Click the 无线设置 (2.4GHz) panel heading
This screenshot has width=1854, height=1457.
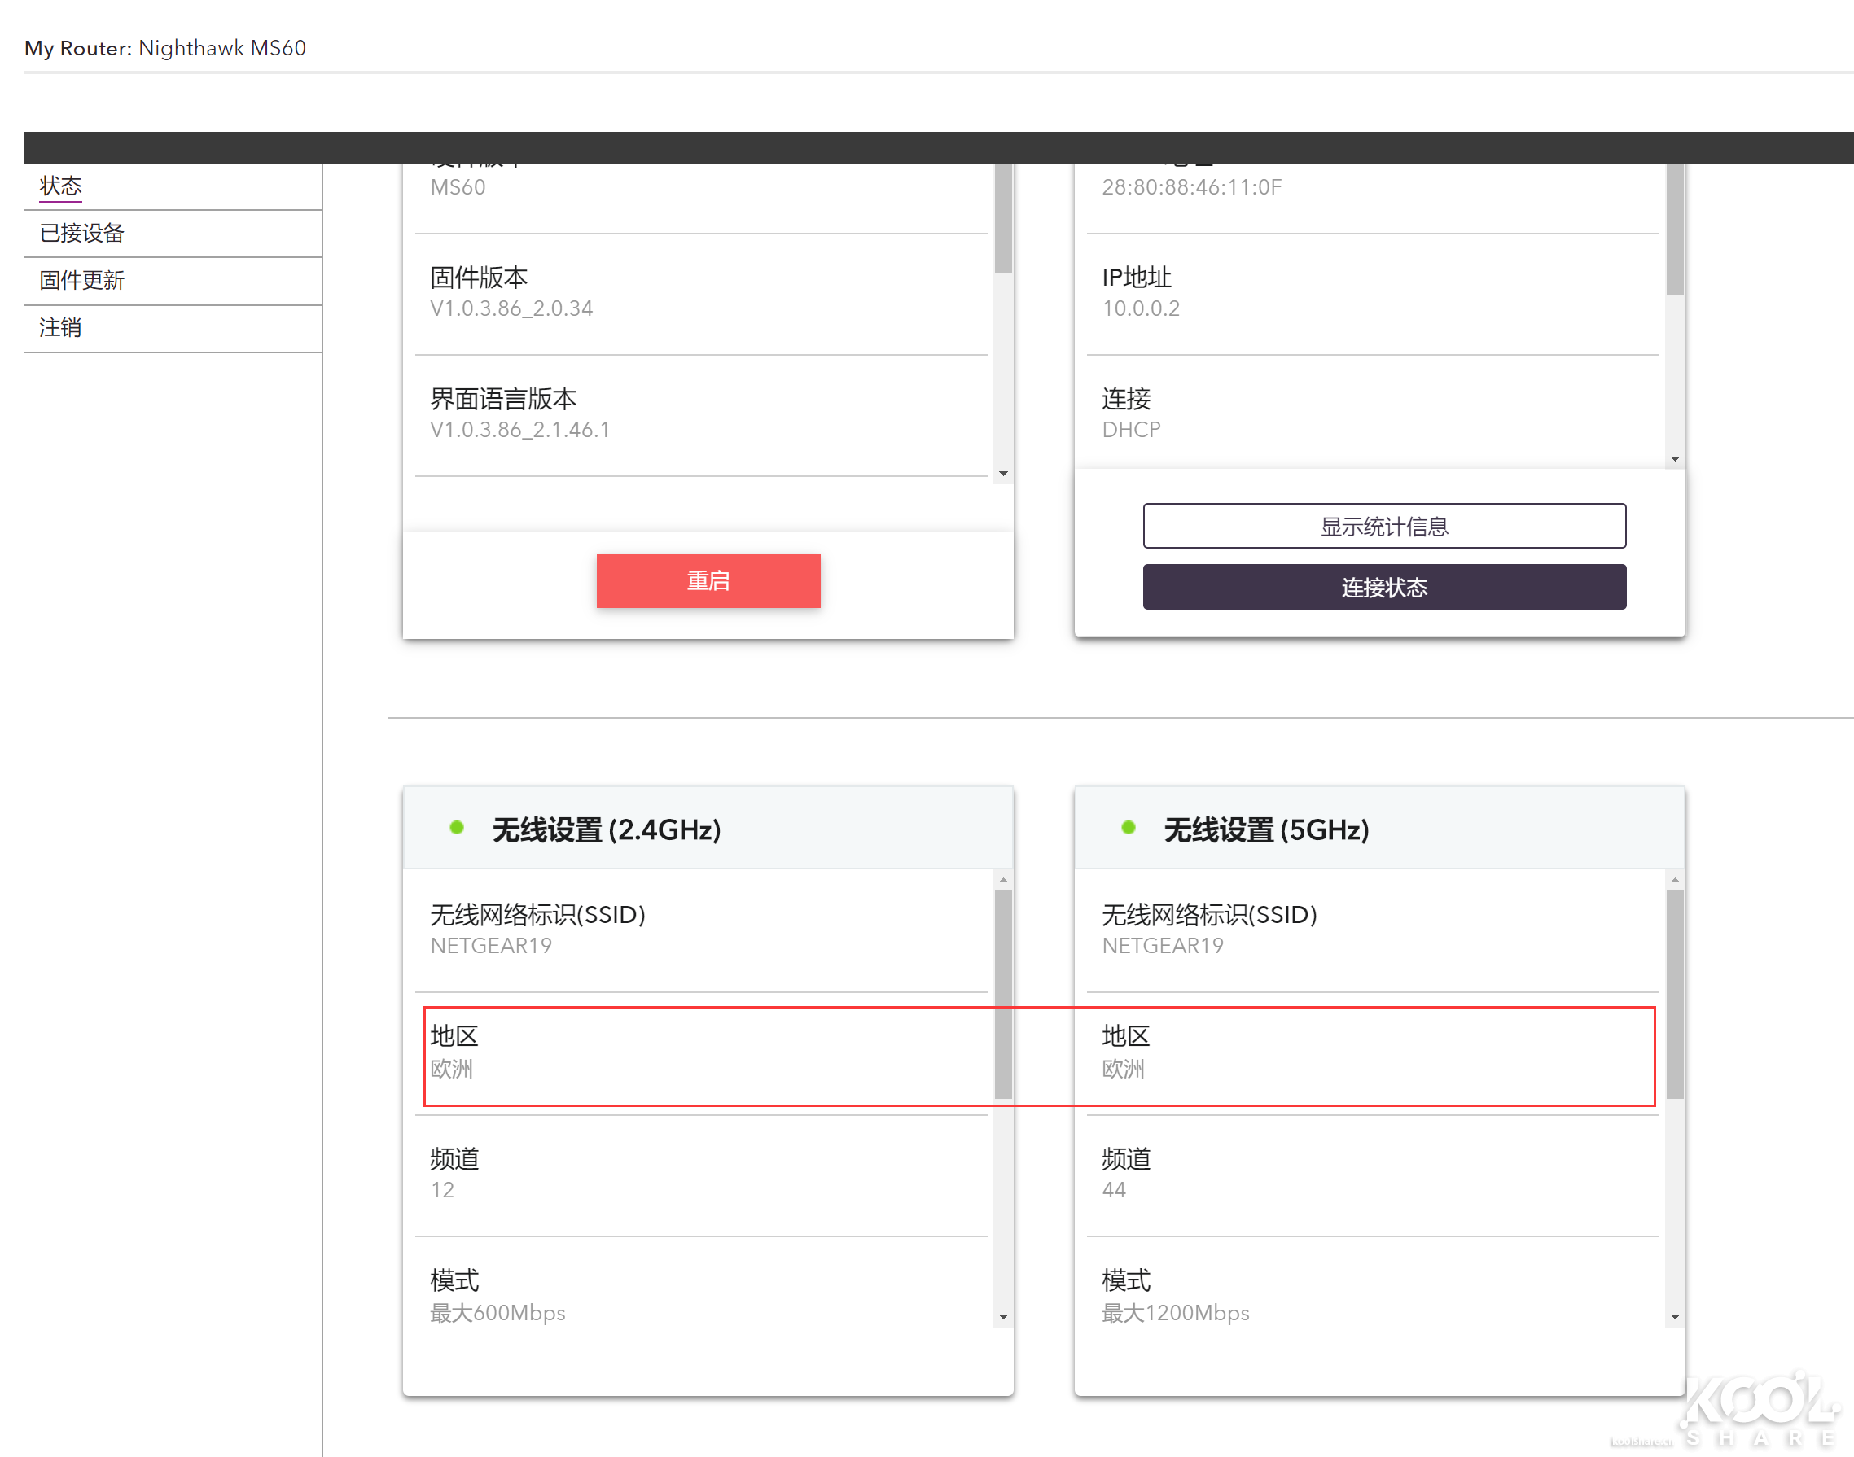tap(607, 829)
